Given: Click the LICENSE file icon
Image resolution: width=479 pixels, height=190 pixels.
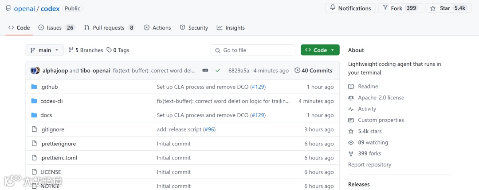Looking at the screenshot, I should point(34,172).
